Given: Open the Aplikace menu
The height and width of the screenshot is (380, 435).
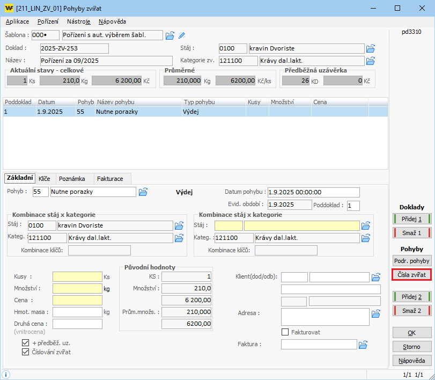Looking at the screenshot, I should coord(17,21).
